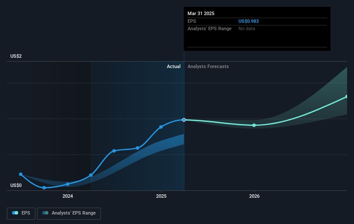Select the mid-2024 EPS data point
The height and width of the screenshot is (224, 354).
click(114, 151)
